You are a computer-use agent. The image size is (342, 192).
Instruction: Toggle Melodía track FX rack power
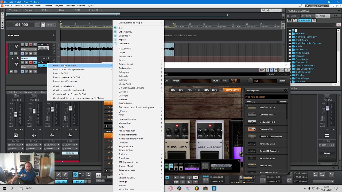pyautogui.click(x=39, y=62)
